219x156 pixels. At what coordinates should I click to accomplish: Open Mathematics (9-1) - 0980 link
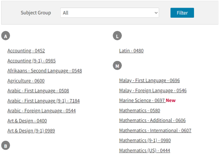145,140
